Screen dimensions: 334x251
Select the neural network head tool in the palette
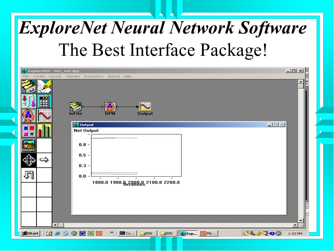29,116
